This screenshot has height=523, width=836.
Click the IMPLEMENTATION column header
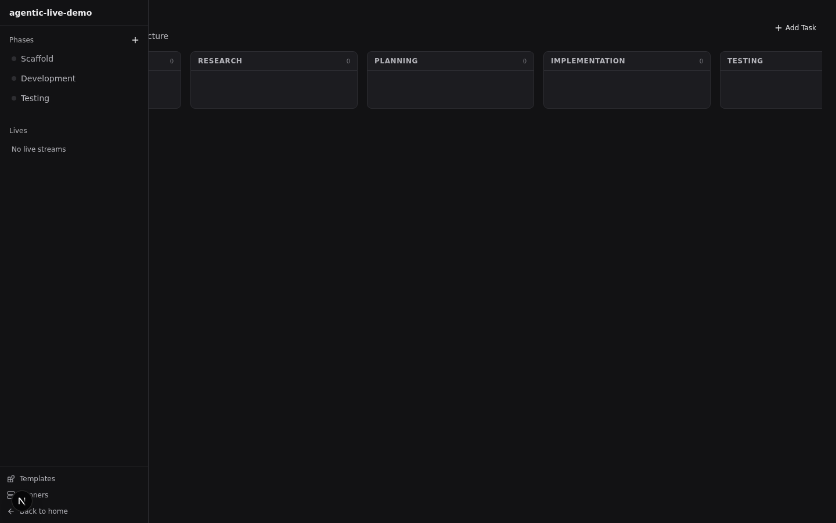point(627,61)
